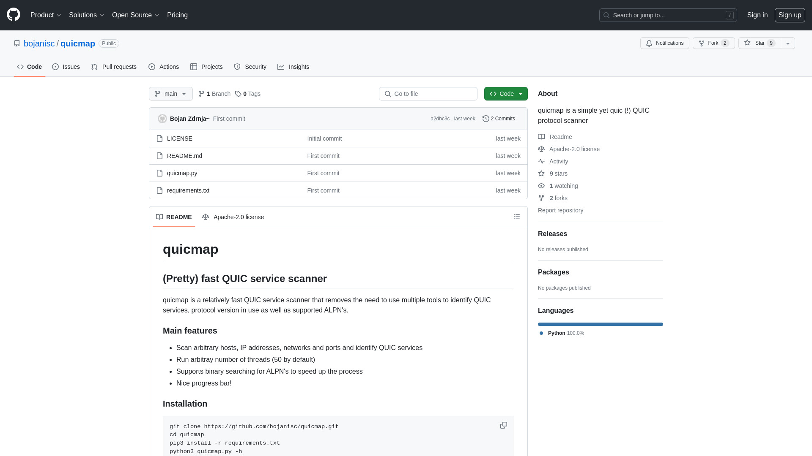Open the star lists dropdown arrow
Image resolution: width=812 pixels, height=456 pixels.
(788, 43)
